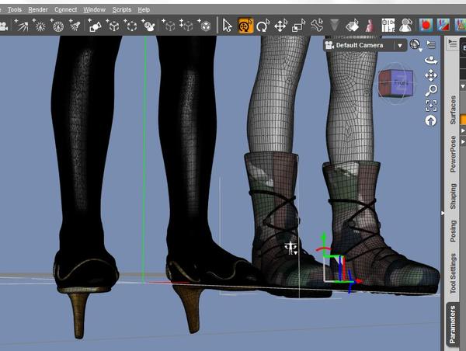
Task: Pick the Translate move tool
Action: [x=281, y=26]
